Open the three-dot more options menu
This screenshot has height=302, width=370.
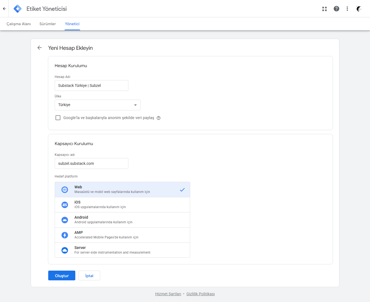347,9
